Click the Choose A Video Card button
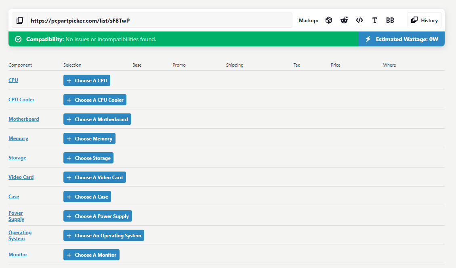The image size is (456, 268). click(x=95, y=177)
